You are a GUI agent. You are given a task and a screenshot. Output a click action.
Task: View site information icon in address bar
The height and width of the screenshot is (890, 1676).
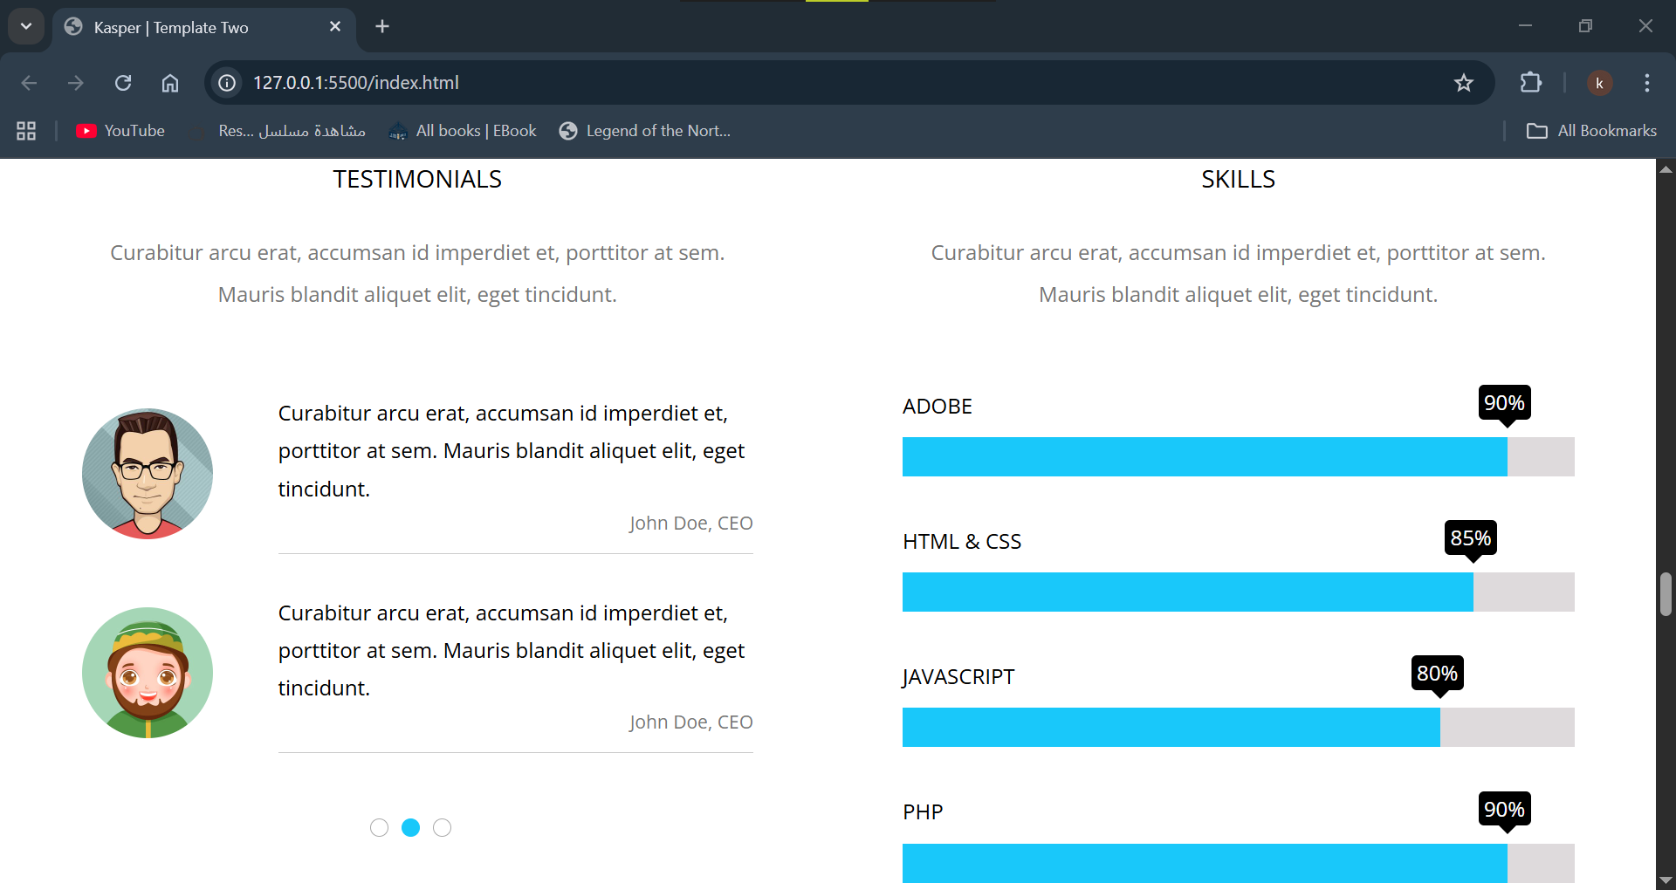[x=227, y=83]
